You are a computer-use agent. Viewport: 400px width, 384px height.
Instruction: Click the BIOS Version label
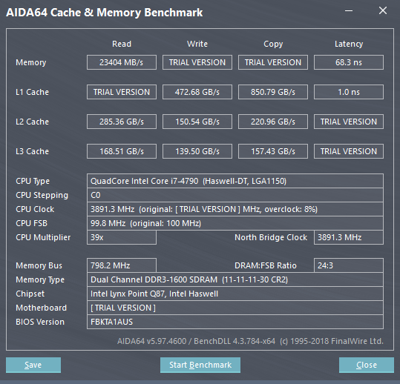tap(40, 322)
